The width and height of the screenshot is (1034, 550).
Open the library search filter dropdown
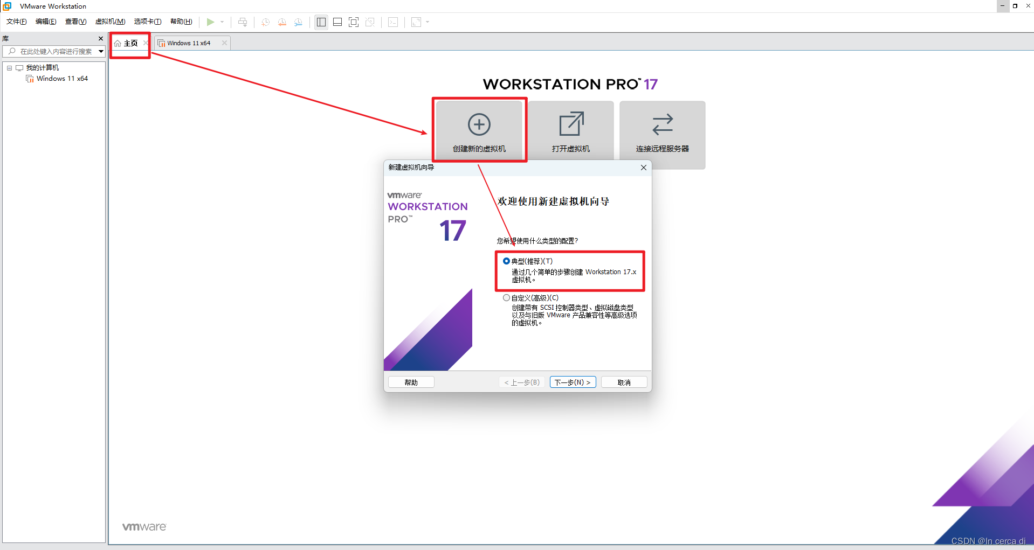(101, 52)
